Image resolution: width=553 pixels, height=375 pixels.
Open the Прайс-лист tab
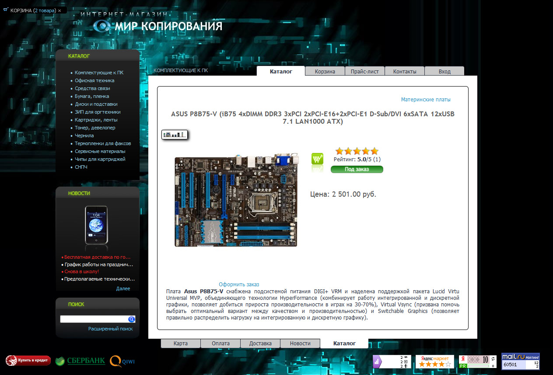pos(365,71)
